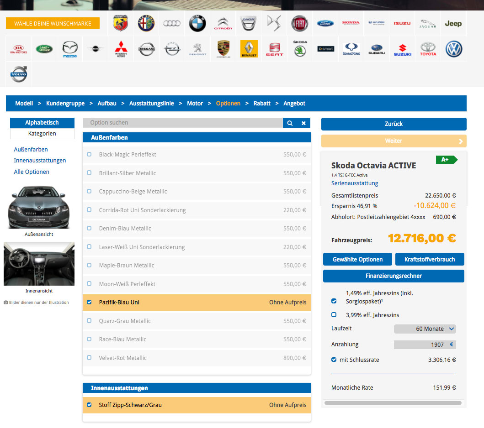The width and height of the screenshot is (484, 428).
Task: Choose the Porsche brand logo
Action: 223,49
